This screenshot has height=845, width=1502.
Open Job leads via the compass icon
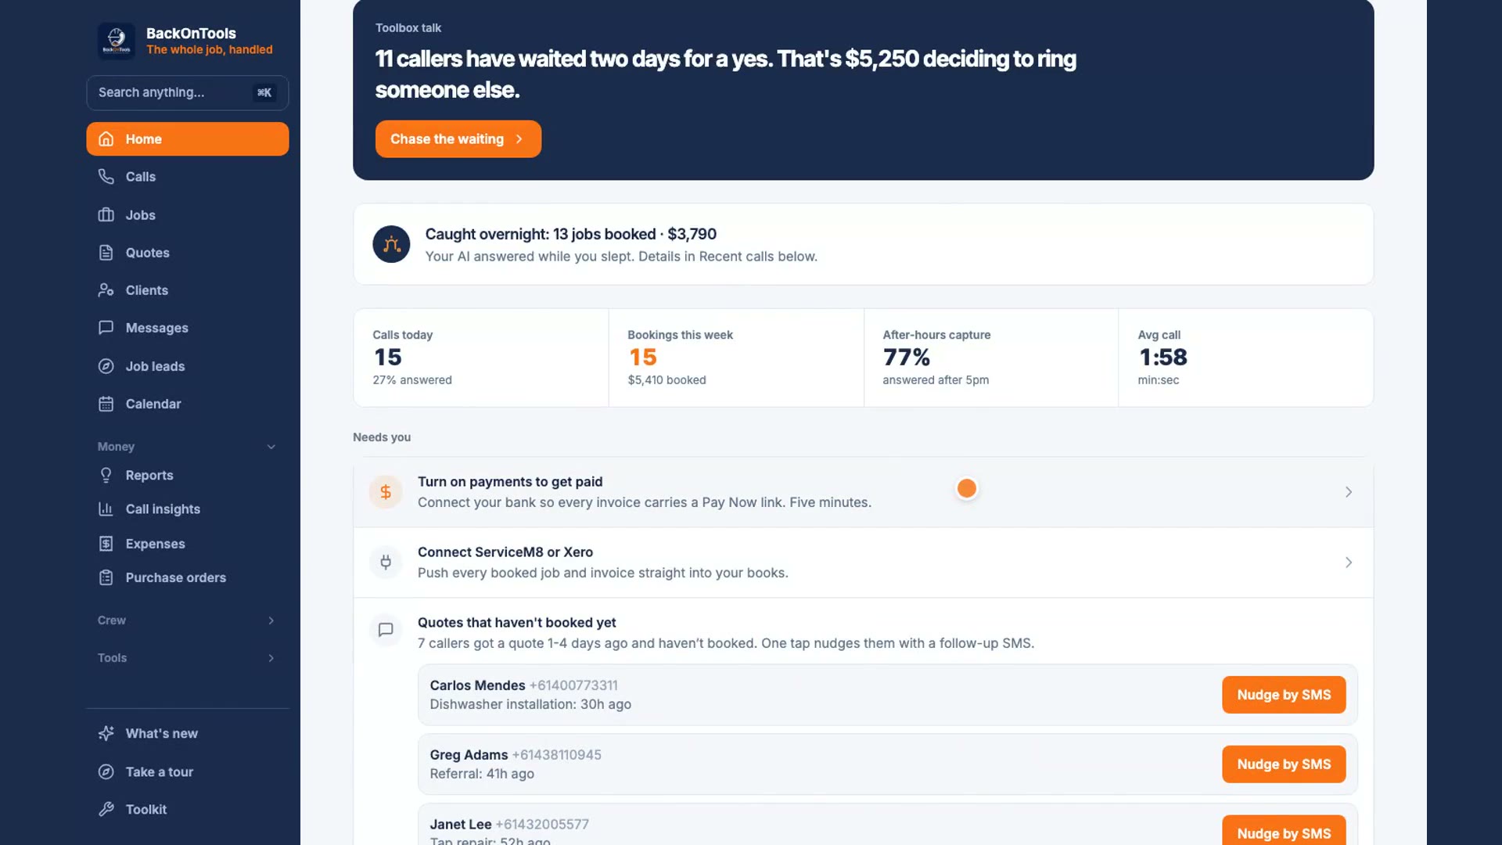click(x=106, y=366)
